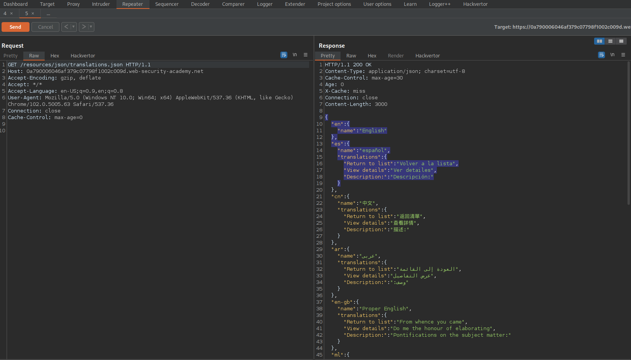Open the back history dropdown arrow

[73, 27]
